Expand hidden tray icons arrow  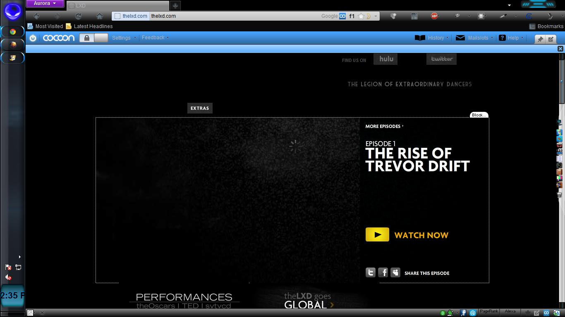[x=19, y=257]
